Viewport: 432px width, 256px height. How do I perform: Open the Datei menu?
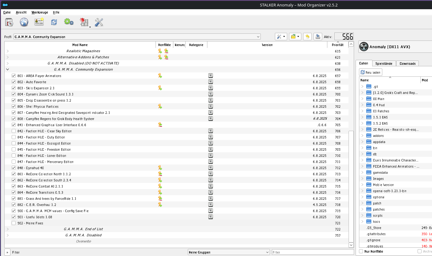[7, 12]
